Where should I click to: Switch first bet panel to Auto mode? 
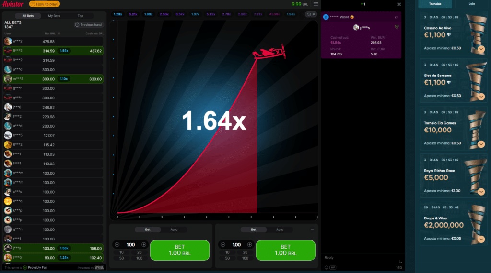[174, 229]
